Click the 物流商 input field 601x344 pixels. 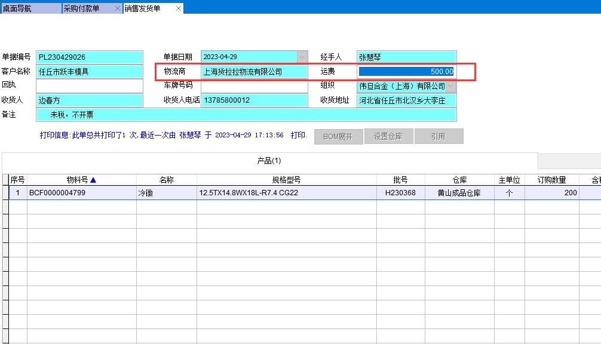pos(254,72)
